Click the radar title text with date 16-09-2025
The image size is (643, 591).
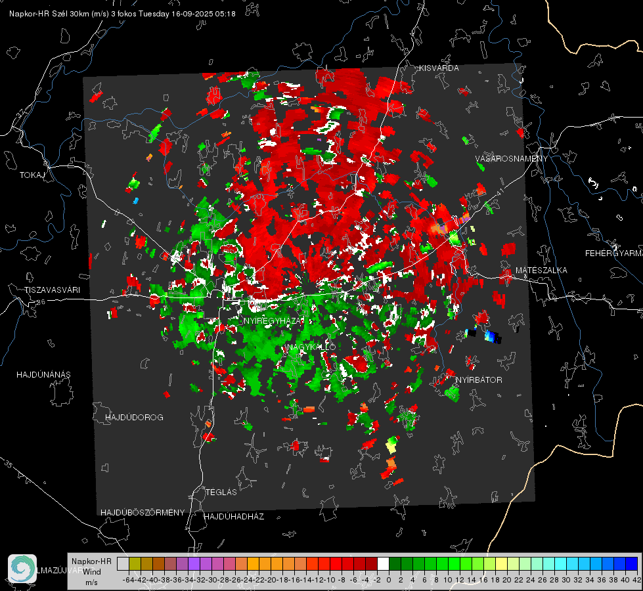(122, 14)
